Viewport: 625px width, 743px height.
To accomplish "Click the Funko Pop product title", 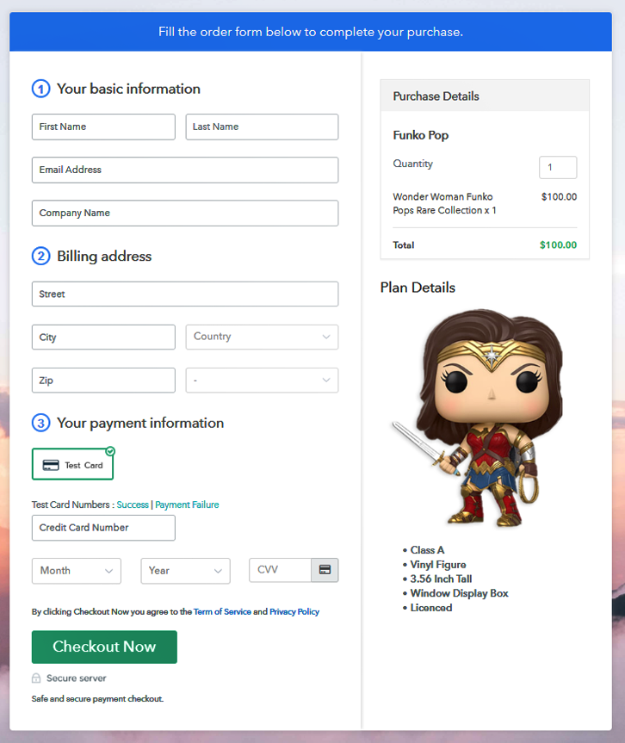I will click(x=420, y=135).
